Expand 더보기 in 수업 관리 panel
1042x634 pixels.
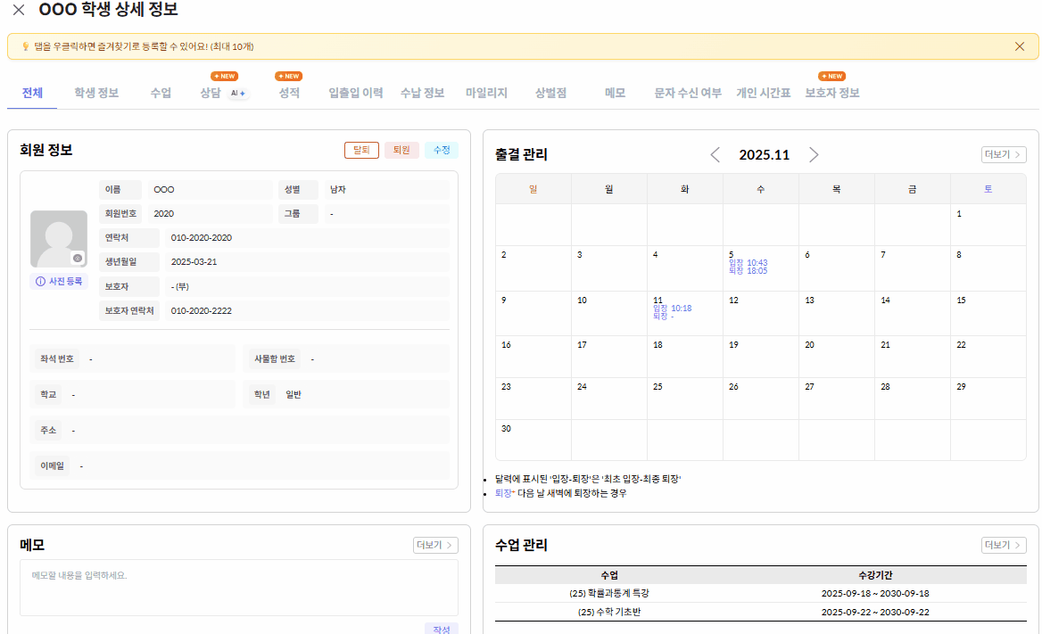click(1004, 545)
